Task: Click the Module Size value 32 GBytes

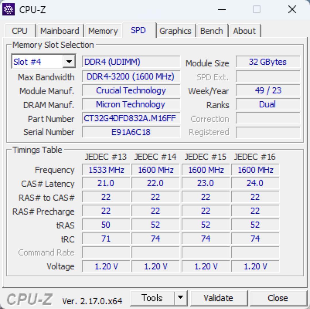Action: pos(268,62)
